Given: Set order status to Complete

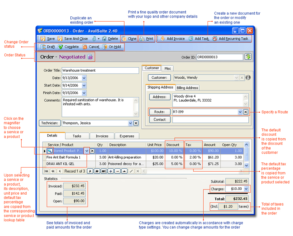Looking at the screenshot, I should point(61,47).
